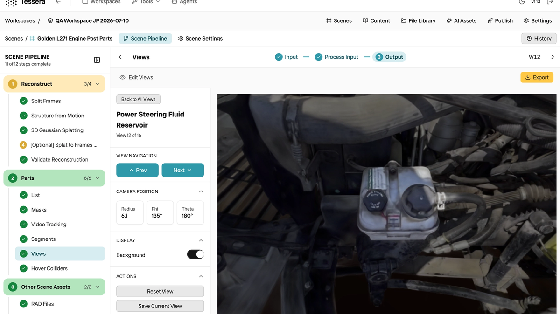The width and height of the screenshot is (560, 314).
Task: Collapse the Parts section chevron
Action: [x=98, y=178]
